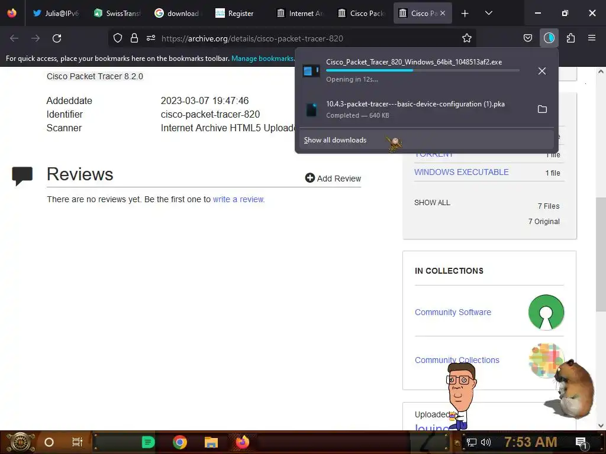Screen dimensions: 606x454
Task: Switch to the Internet Archive tab
Action: [300, 13]
